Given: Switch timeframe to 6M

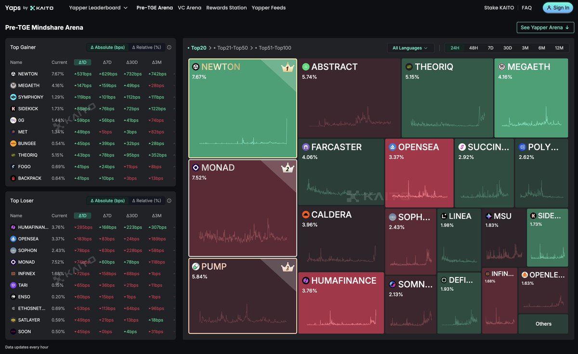Looking at the screenshot, I should 542,48.
